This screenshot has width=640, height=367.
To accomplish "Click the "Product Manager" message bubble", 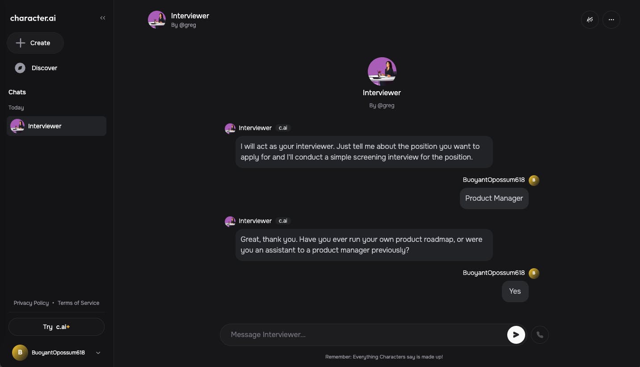I will (494, 198).
